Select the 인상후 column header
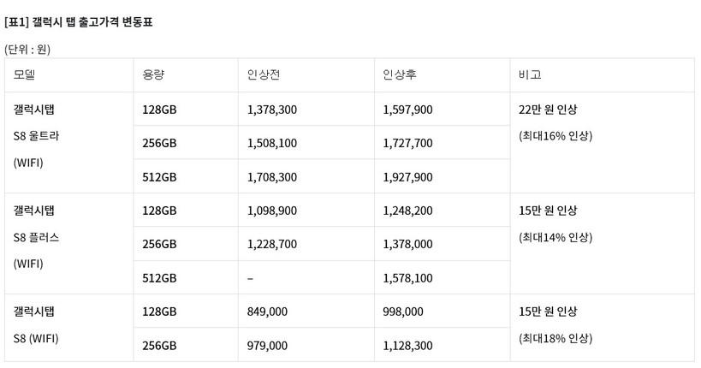 400,74
